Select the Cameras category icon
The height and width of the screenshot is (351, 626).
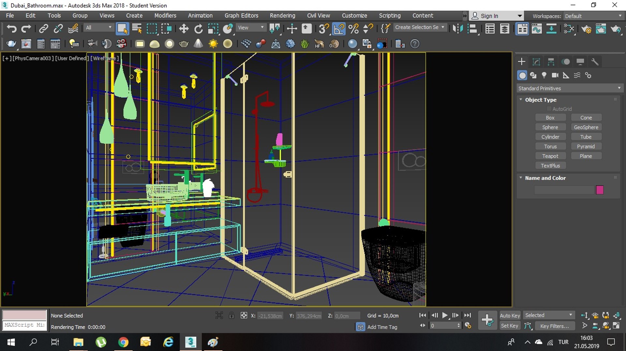[x=555, y=75]
